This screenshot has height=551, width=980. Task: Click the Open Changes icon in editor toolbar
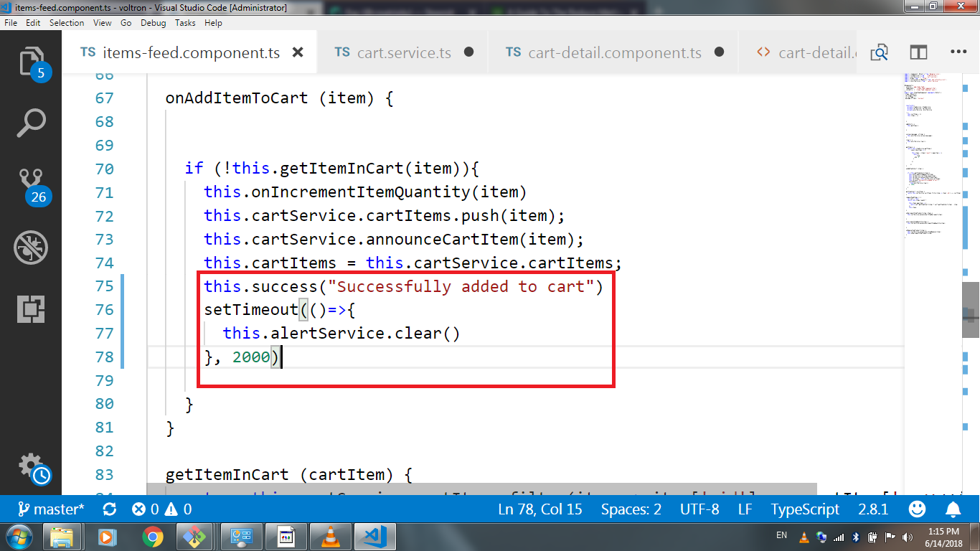tap(879, 52)
